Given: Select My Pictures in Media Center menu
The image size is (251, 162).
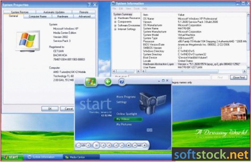Looking at the screenshot, I should (x=124, y=124).
